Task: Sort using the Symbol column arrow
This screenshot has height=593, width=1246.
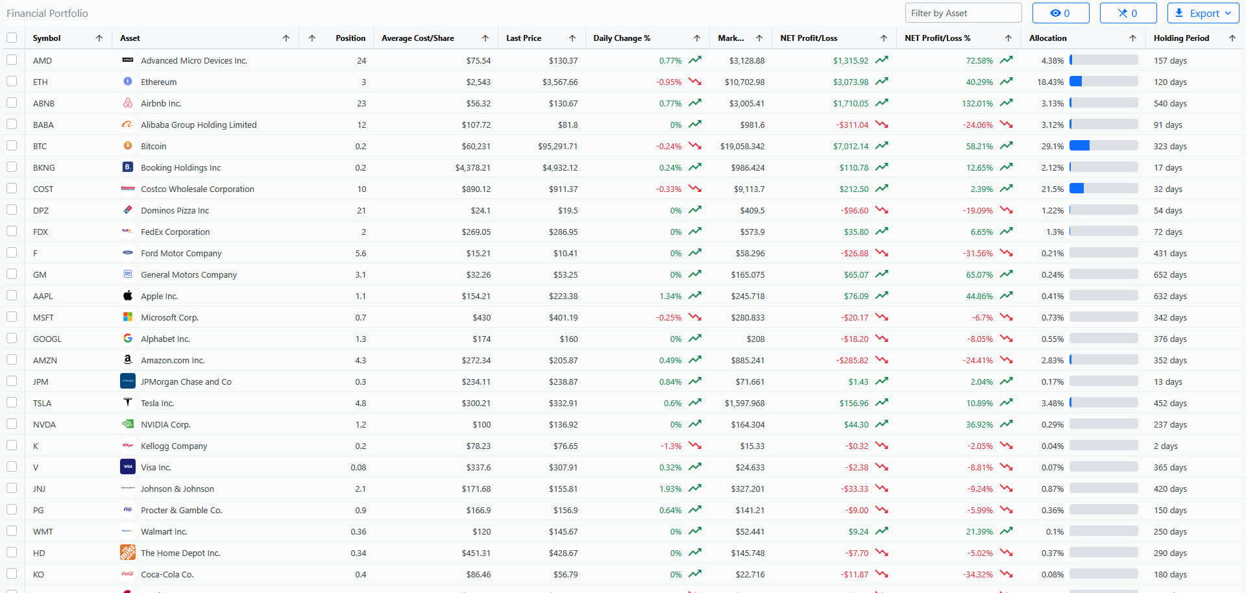Action: point(99,38)
